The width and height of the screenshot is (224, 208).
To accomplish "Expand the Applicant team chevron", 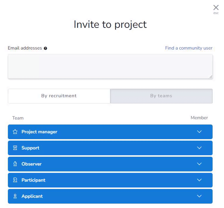I will pos(199,196).
